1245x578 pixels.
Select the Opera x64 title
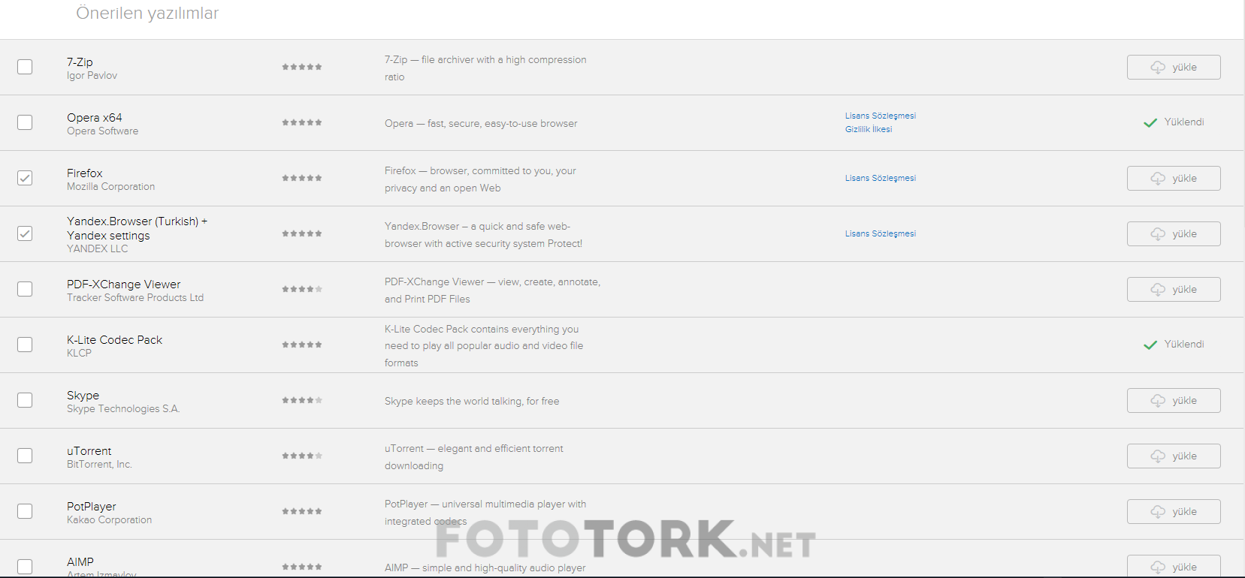pyautogui.click(x=95, y=118)
